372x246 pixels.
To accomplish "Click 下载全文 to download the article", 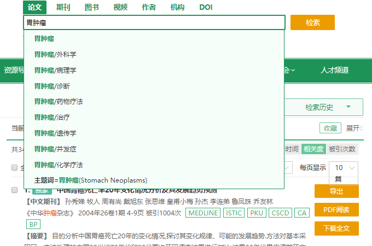I will pyautogui.click(x=336, y=227).
